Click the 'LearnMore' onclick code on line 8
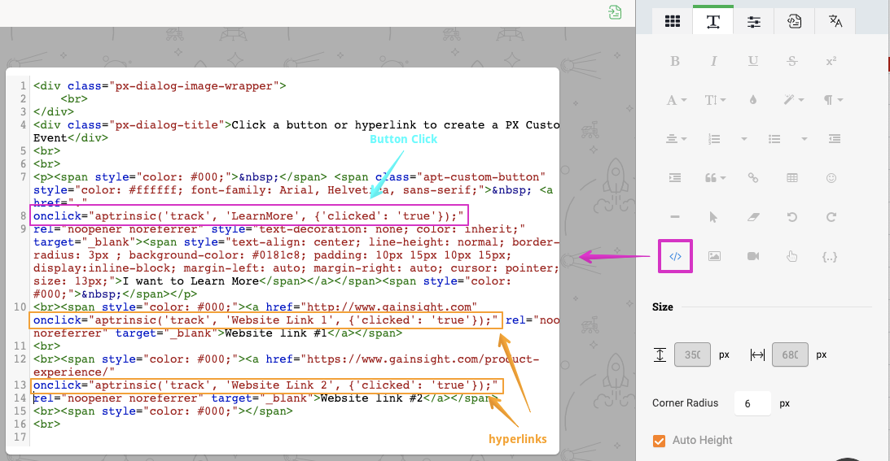The image size is (890, 461). (248, 216)
